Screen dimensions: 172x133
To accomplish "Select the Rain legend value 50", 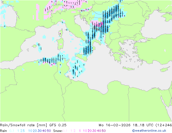I will pyautogui.click(x=49, y=131).
